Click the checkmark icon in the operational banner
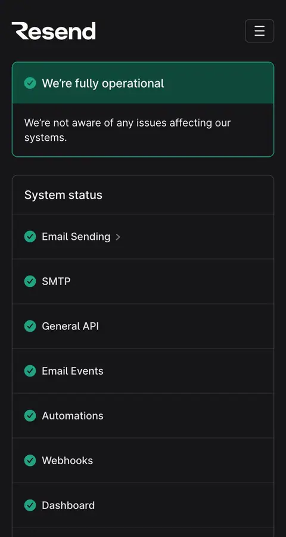Image resolution: width=286 pixels, height=537 pixels. (x=30, y=83)
